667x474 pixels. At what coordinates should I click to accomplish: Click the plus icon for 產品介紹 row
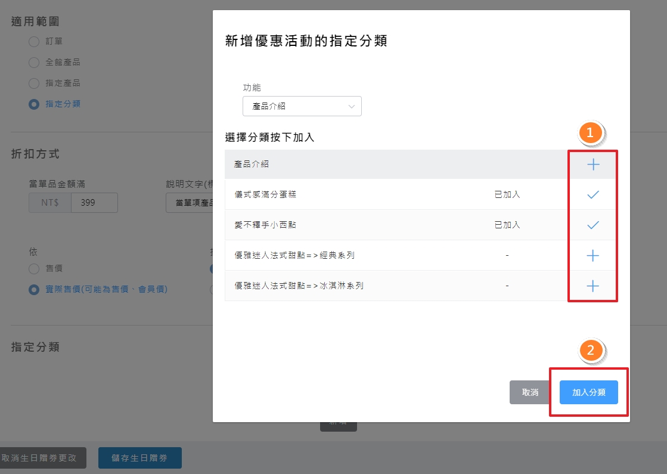click(592, 165)
